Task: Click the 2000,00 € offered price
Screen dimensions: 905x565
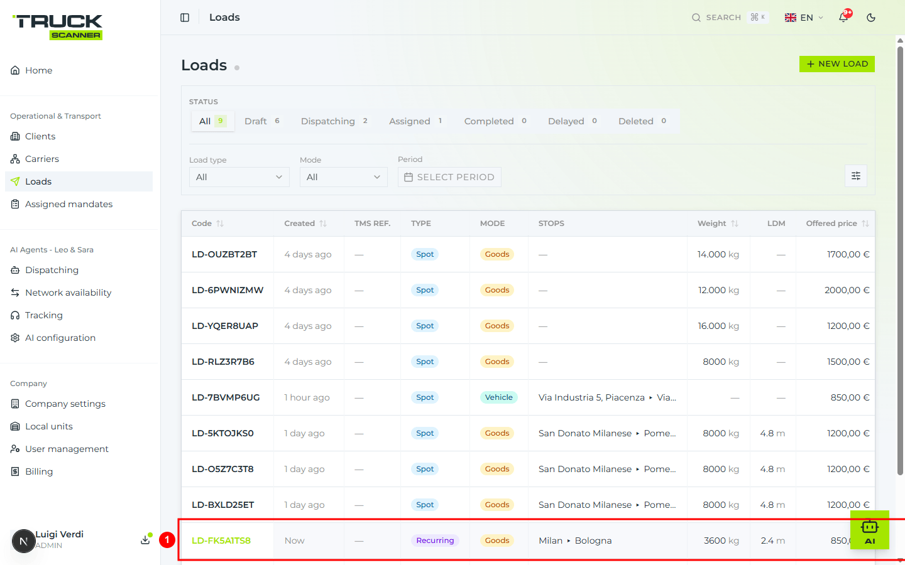Action: tap(847, 290)
